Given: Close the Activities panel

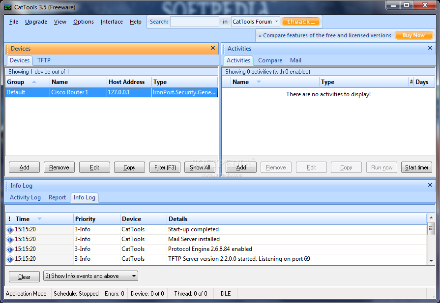Looking at the screenshot, I should click(x=430, y=48).
